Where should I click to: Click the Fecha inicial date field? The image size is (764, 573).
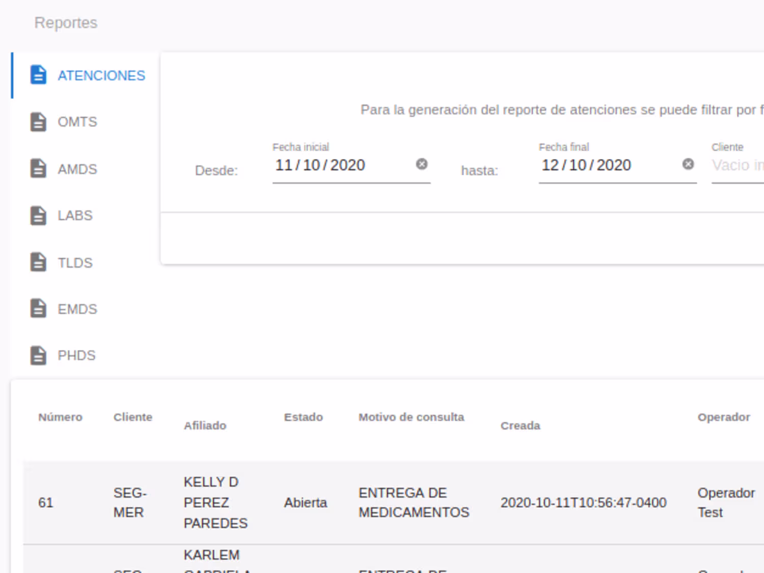pos(344,166)
